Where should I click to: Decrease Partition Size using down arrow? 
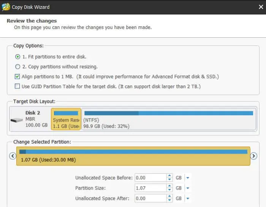pyautogui.click(x=169, y=190)
